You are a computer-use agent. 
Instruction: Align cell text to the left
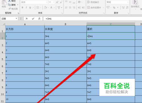[x=66, y=7]
